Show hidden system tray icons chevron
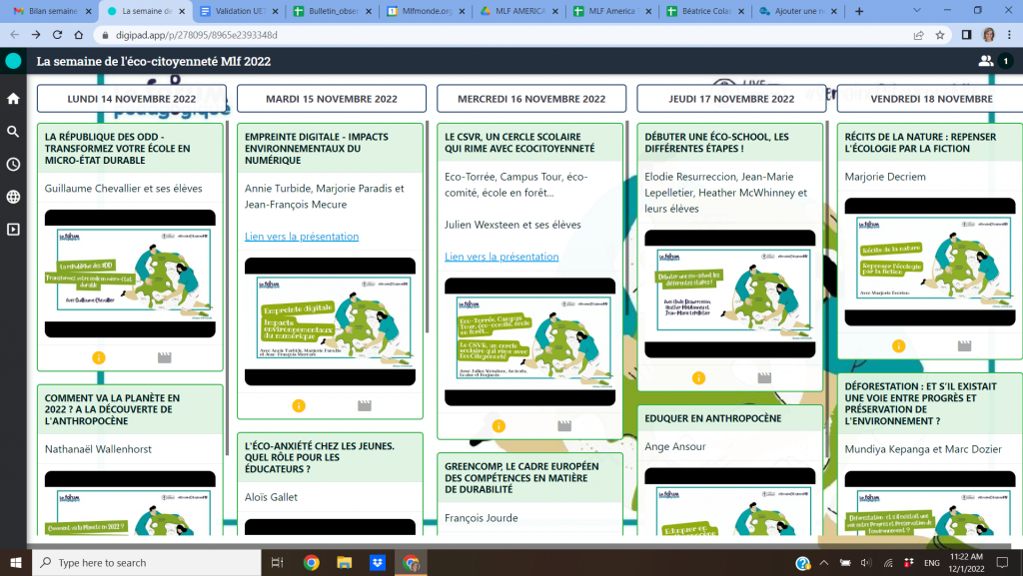The width and height of the screenshot is (1023, 576). [824, 563]
